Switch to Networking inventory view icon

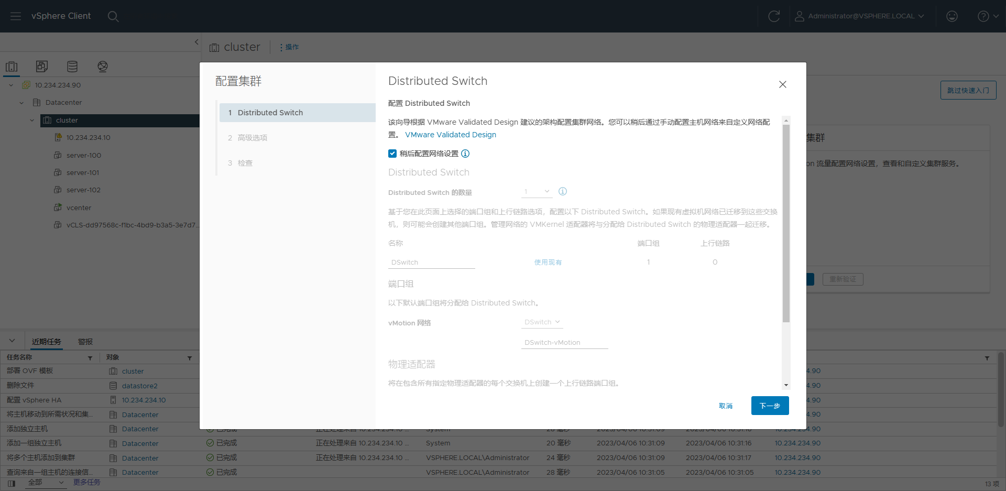[x=103, y=67]
